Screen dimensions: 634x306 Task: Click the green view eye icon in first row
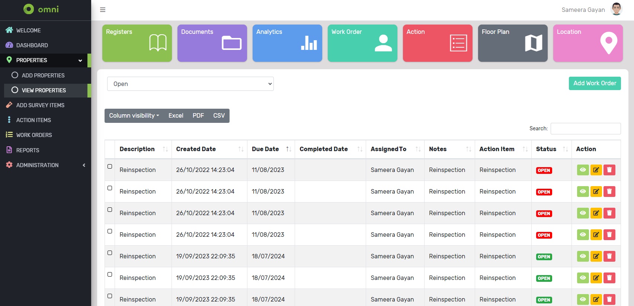coord(583,170)
